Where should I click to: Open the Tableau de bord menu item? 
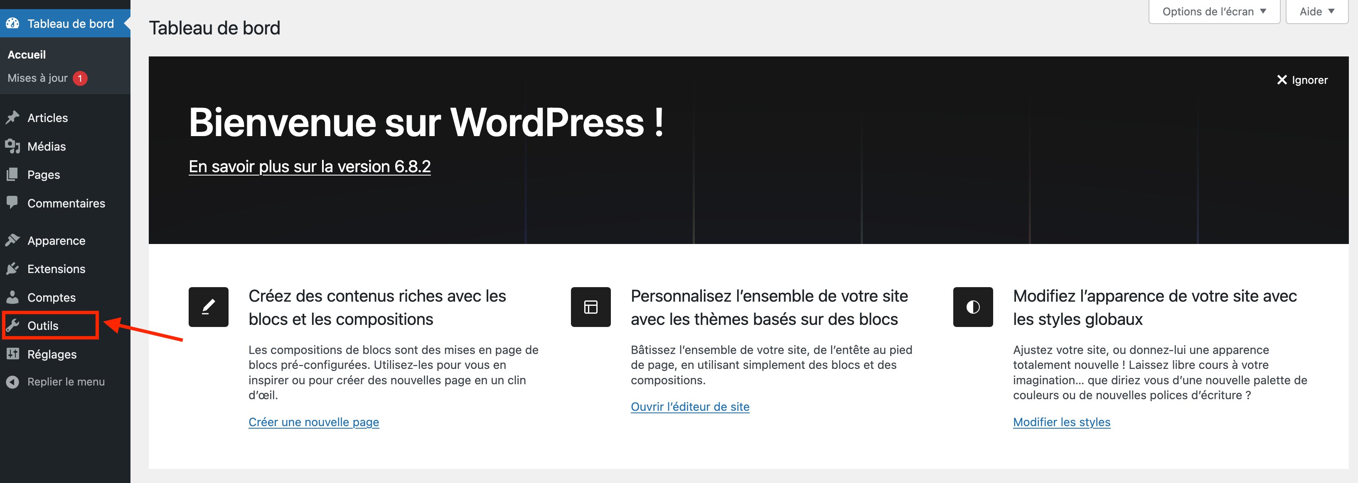click(65, 23)
